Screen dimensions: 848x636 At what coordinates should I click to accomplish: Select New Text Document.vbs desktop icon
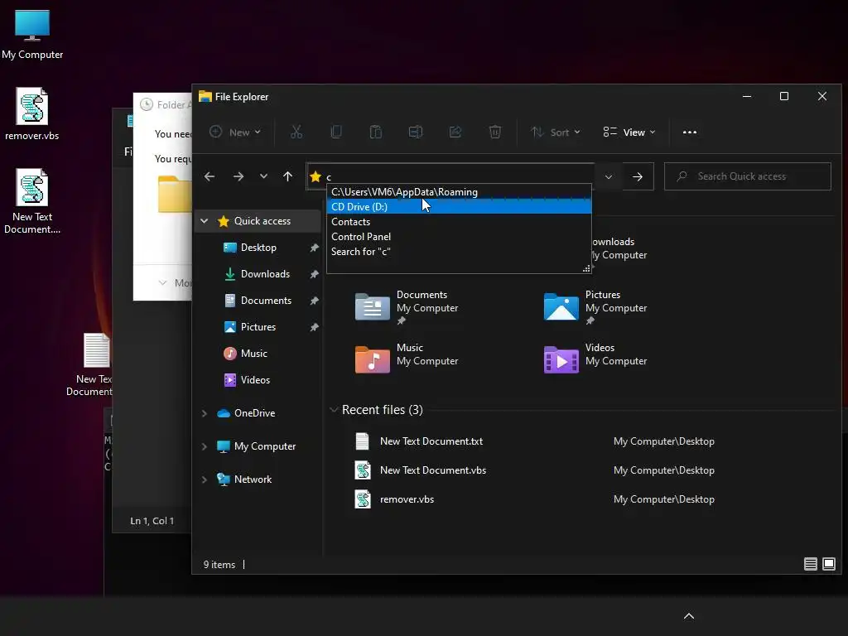[x=32, y=201]
